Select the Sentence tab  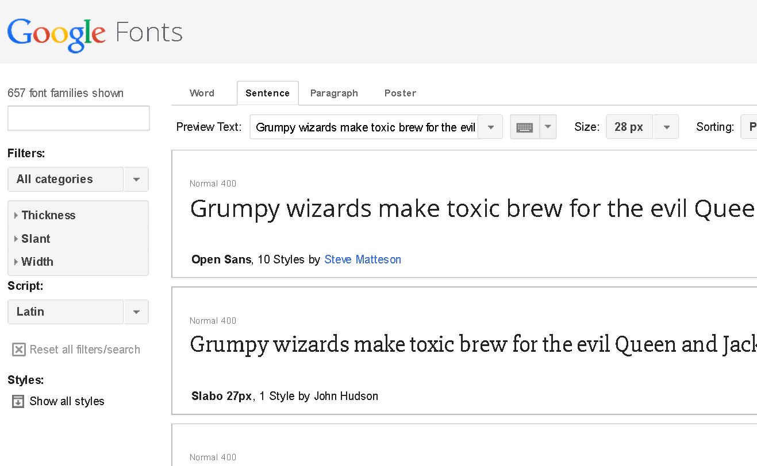[268, 93]
